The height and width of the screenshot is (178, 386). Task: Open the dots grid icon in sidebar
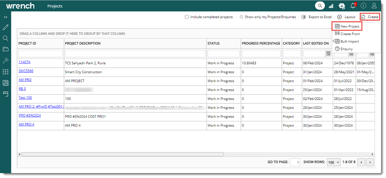coord(5,72)
